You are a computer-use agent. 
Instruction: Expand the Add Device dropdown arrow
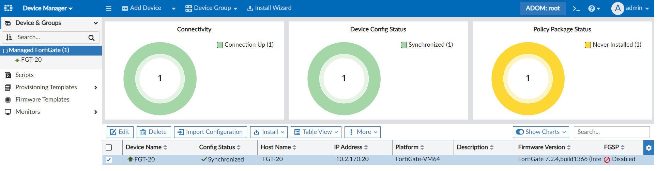click(174, 9)
